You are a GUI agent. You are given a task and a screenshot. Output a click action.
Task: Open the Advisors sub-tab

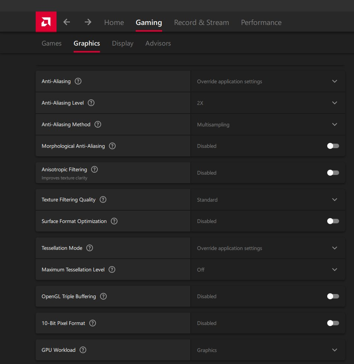[158, 43]
